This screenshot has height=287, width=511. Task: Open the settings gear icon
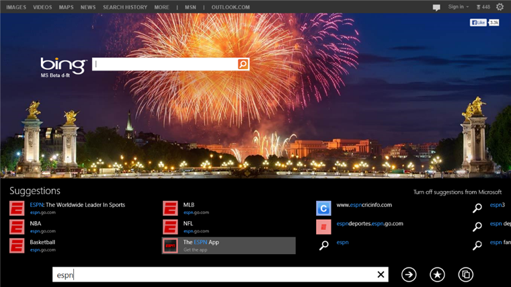[500, 7]
